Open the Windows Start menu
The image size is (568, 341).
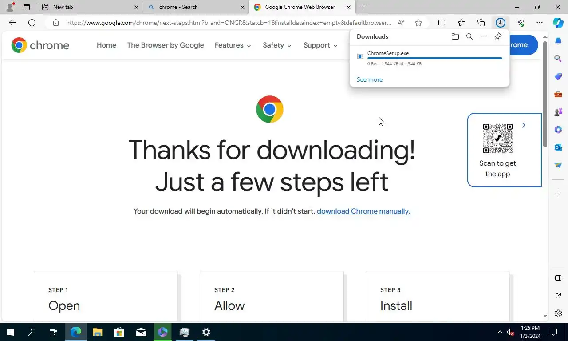(11, 332)
